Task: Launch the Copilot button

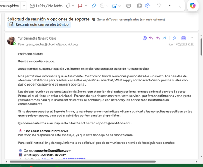Action: [x=192, y=6]
